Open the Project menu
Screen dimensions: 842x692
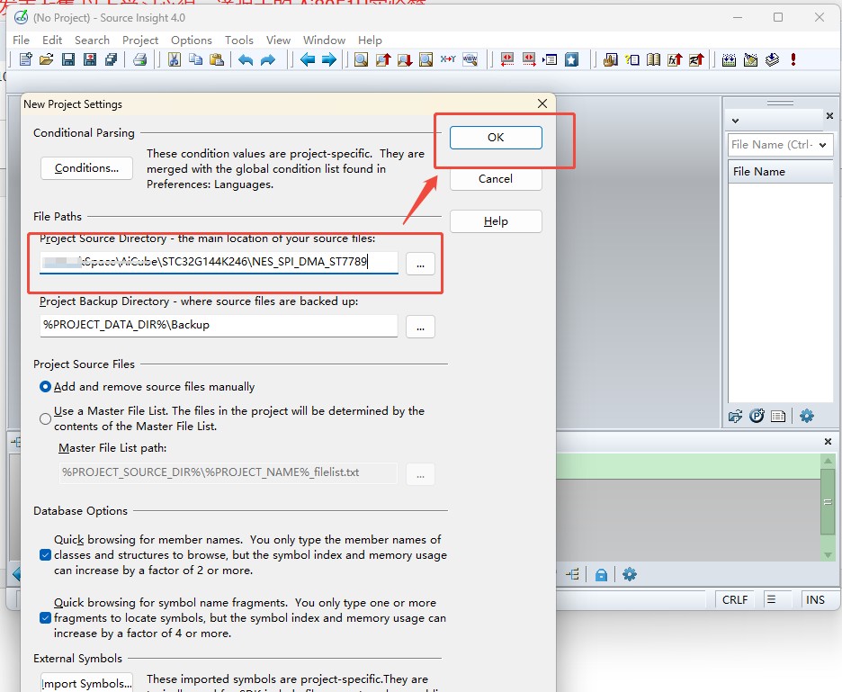click(x=140, y=40)
